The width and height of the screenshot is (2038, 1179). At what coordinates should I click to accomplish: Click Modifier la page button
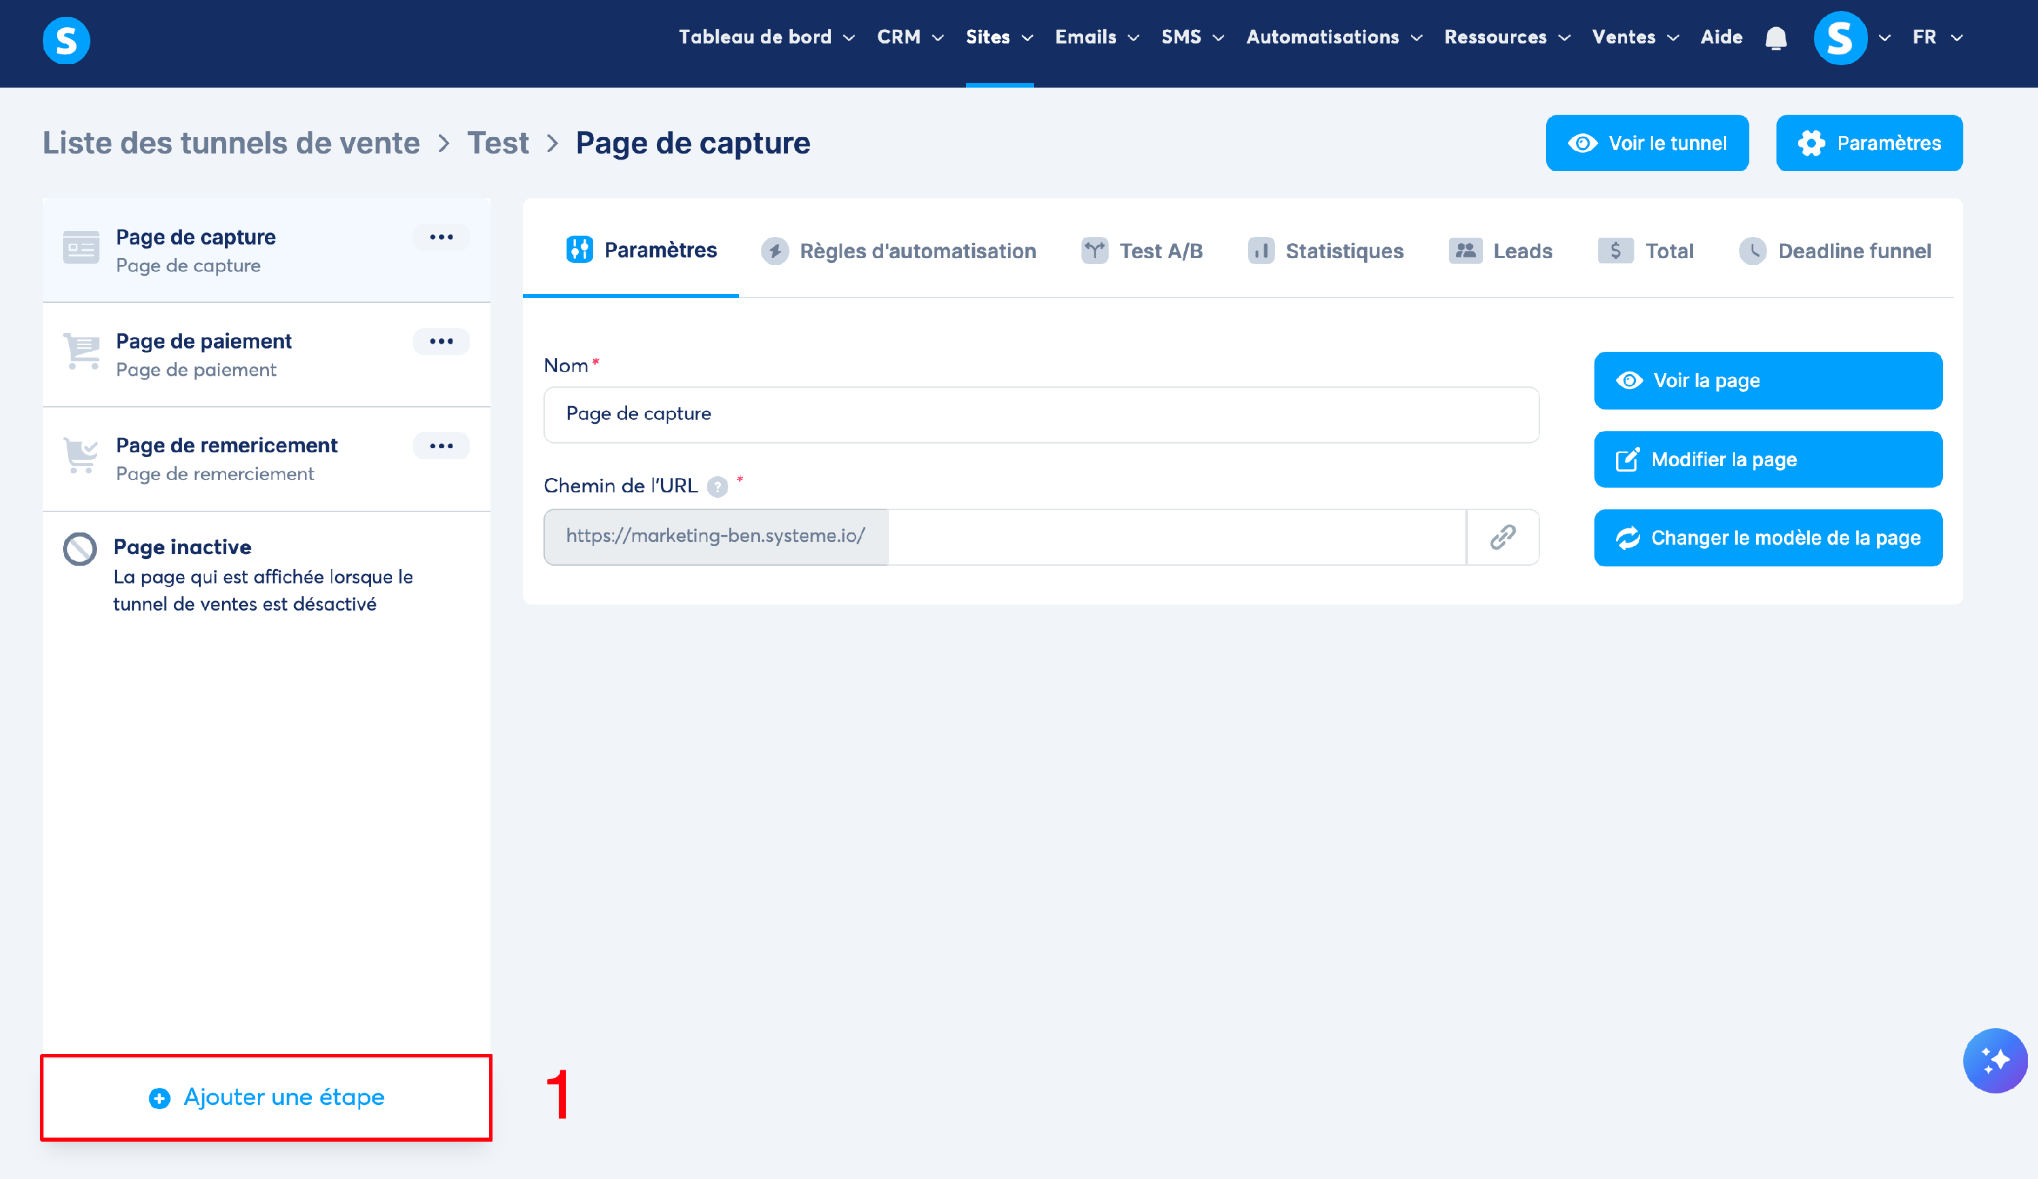[1768, 459]
